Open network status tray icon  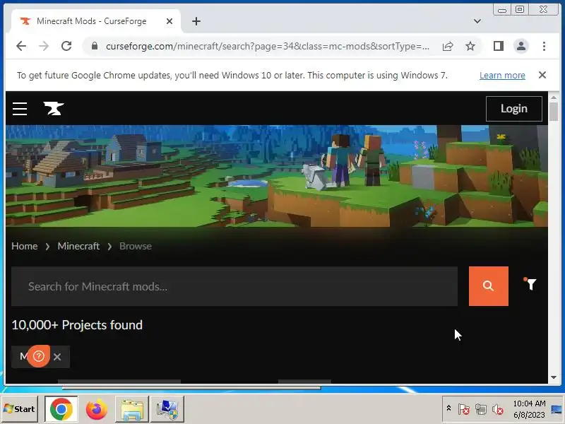(x=481, y=409)
